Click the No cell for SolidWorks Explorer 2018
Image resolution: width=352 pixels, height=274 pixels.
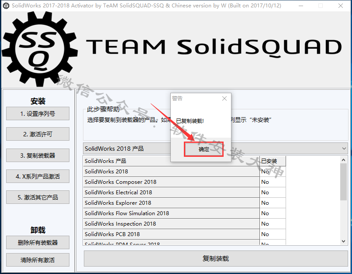pyautogui.click(x=273, y=203)
